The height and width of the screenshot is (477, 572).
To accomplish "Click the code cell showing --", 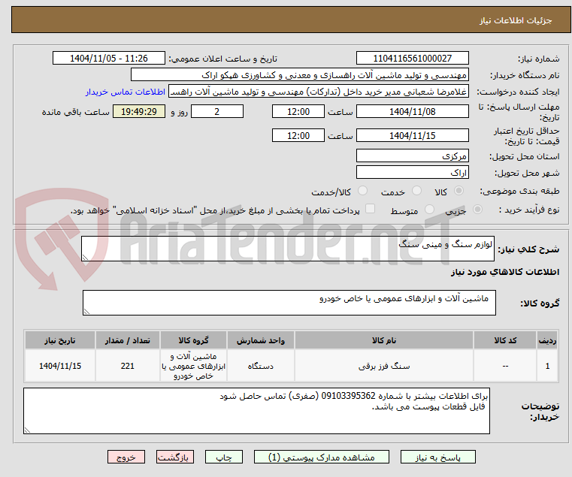I will (x=505, y=366).
